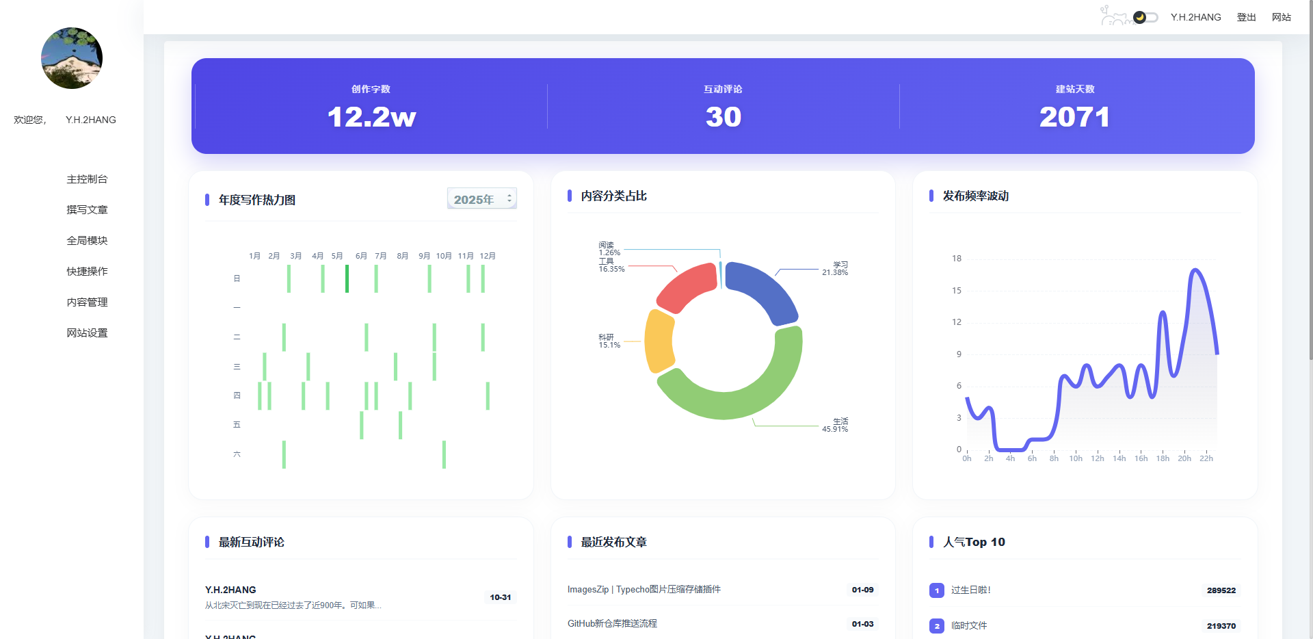Open the 网站 link in the header

1282,16
